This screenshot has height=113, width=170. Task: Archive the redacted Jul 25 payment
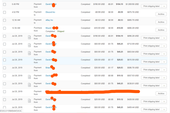pyautogui.click(x=161, y=93)
